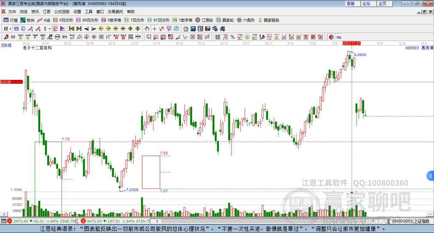This screenshot has width=434, height=233.
Task: Open the 江恩轮 Gann wheel
Action: pos(204,20)
